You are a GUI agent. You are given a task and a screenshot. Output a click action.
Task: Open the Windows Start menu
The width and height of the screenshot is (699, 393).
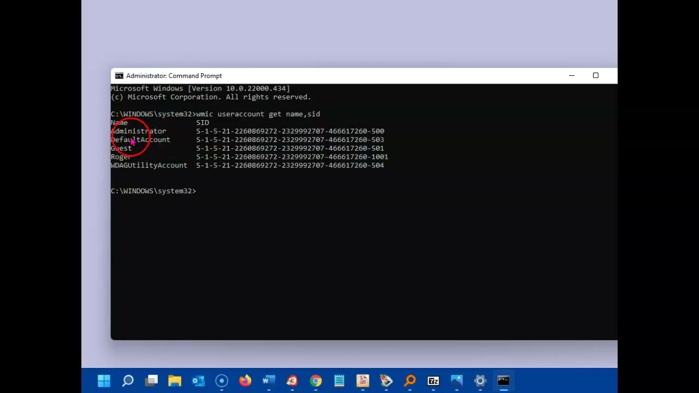coord(104,380)
